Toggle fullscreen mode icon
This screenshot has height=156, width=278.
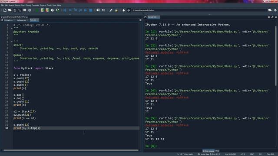pyautogui.click(x=103, y=10)
